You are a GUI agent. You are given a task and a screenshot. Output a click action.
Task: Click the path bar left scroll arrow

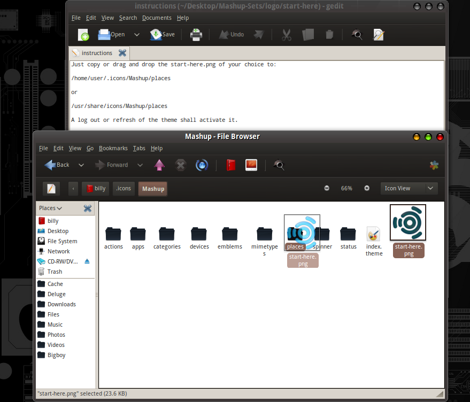(73, 189)
